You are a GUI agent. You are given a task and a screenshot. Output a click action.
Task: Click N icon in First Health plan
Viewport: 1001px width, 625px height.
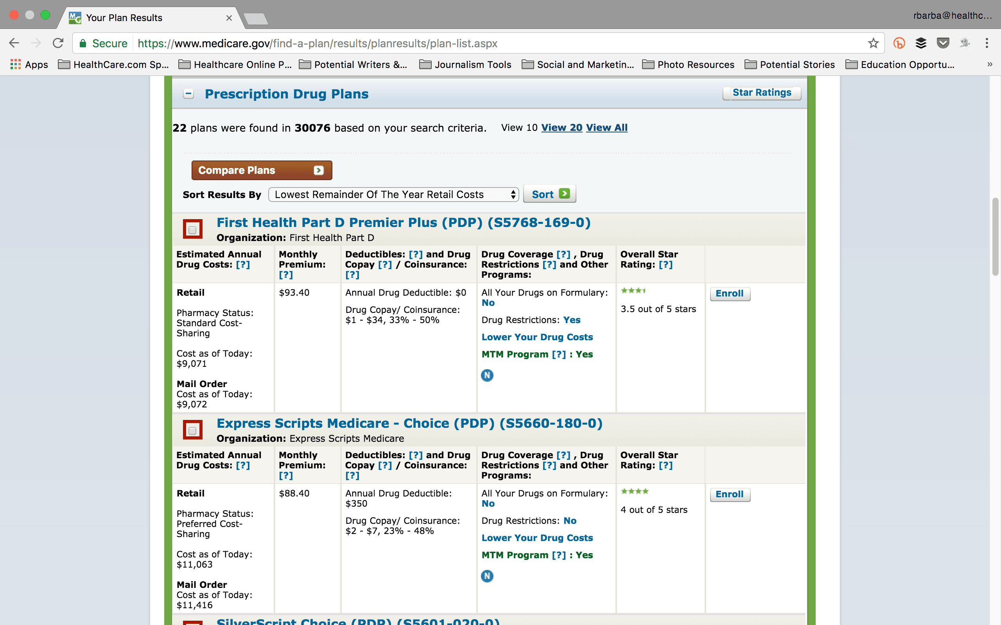click(487, 375)
